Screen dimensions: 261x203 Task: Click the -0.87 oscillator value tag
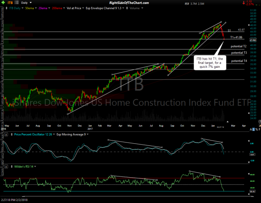click(x=252, y=154)
